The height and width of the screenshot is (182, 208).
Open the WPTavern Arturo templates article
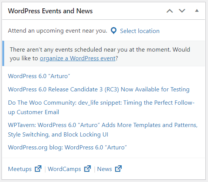point(103,130)
